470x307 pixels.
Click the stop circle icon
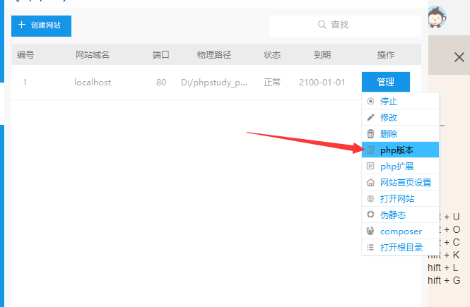tap(370, 101)
